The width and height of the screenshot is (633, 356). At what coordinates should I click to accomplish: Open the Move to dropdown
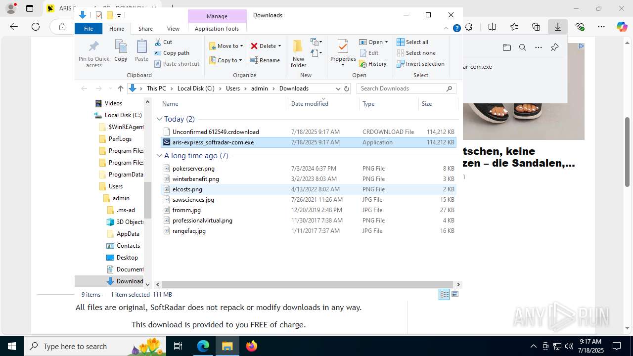tap(226, 46)
